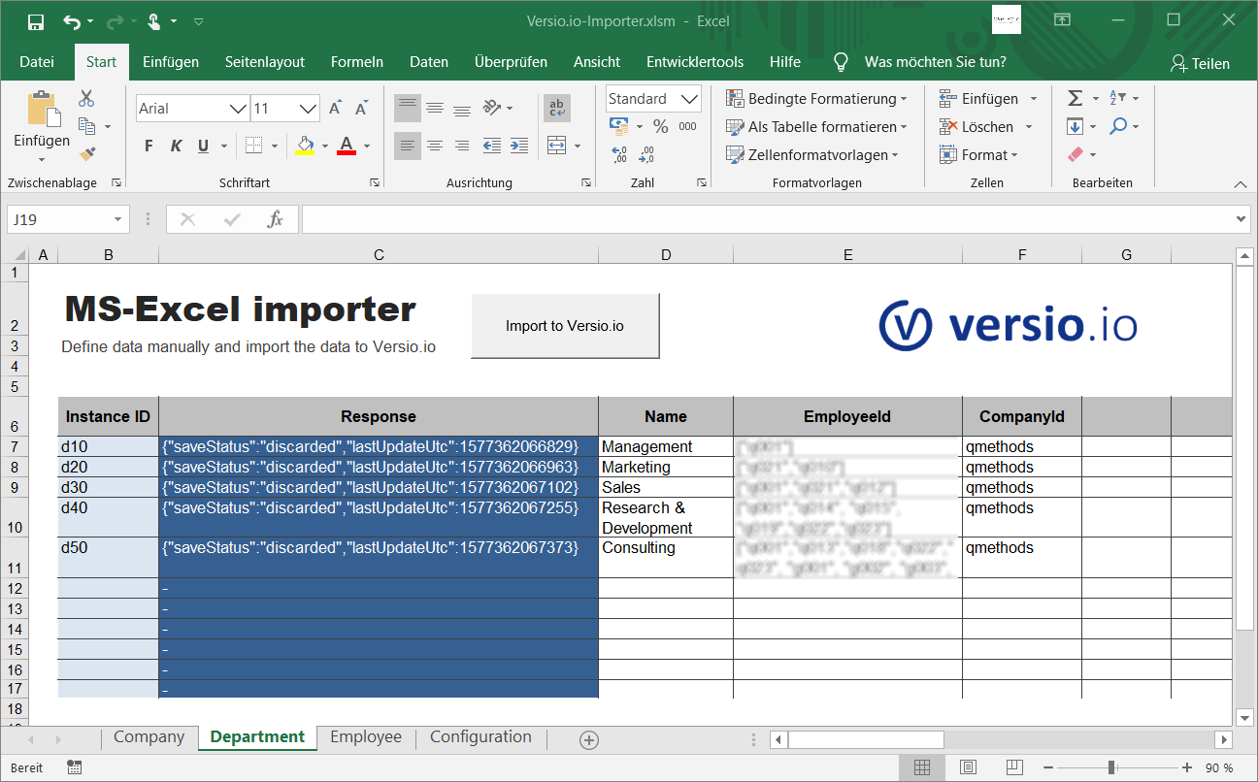Click the Redo arrow icon
Image resolution: width=1258 pixels, height=782 pixels.
[x=116, y=20]
